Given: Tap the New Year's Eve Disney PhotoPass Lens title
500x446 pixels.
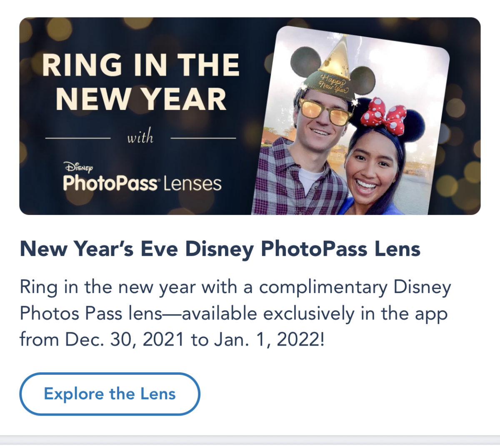Looking at the screenshot, I should click(x=220, y=249).
